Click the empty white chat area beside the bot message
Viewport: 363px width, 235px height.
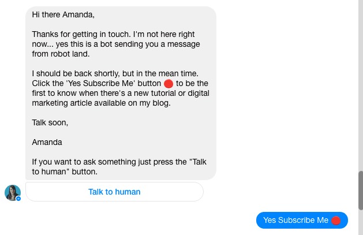point(287,92)
